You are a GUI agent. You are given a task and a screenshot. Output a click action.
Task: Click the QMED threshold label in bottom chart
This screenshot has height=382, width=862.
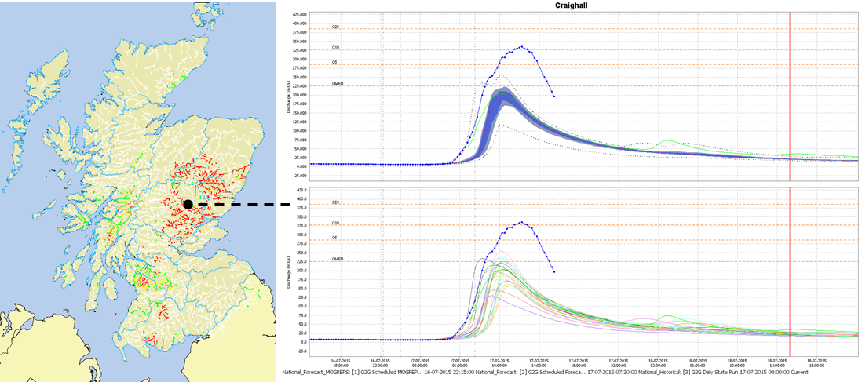[337, 259]
